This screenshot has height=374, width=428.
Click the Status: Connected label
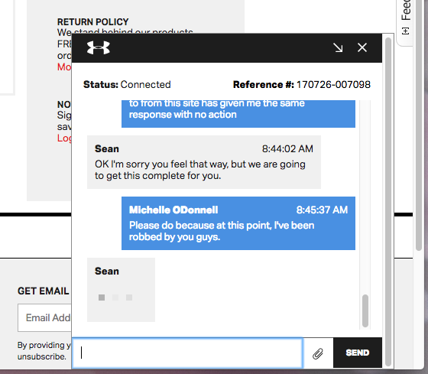(x=127, y=84)
